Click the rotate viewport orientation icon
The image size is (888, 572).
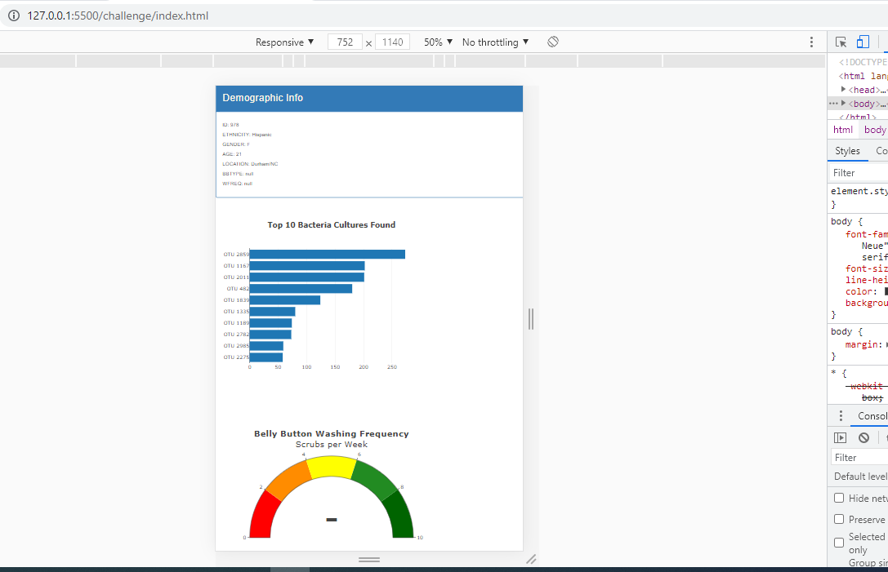552,41
